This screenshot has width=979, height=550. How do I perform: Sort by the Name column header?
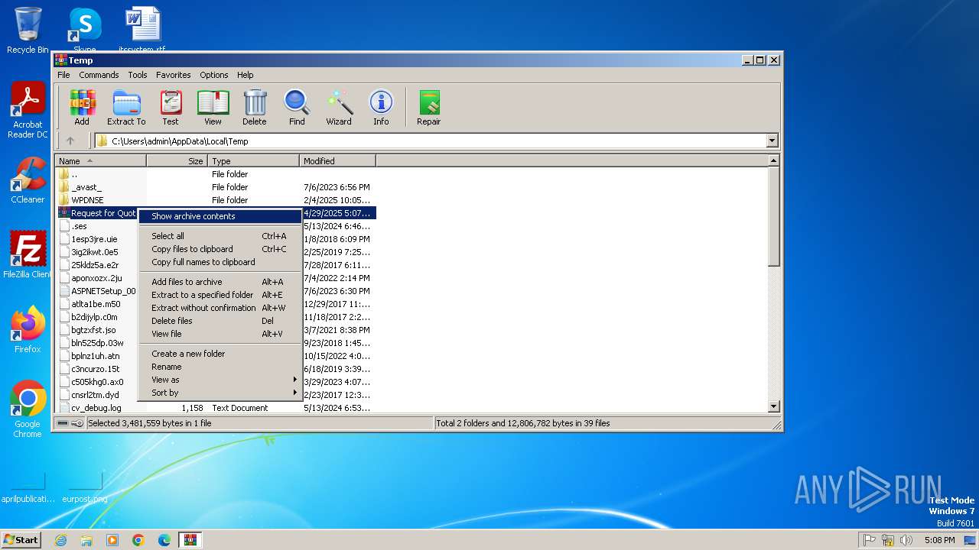(x=100, y=161)
